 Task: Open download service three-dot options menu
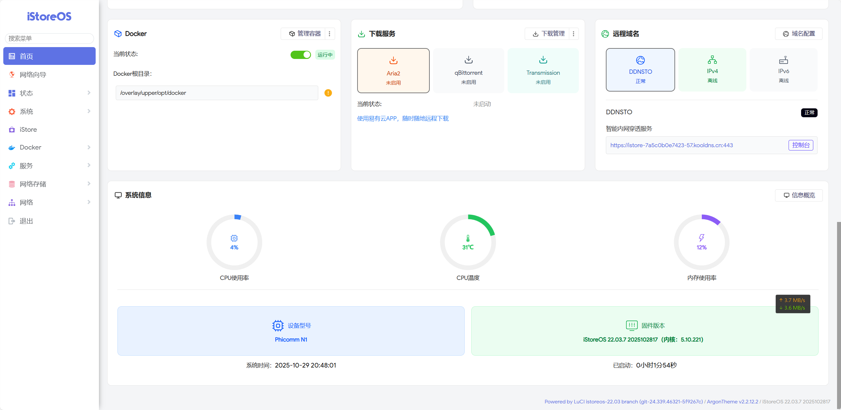point(574,34)
